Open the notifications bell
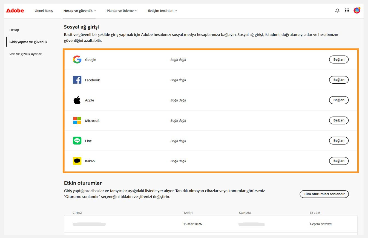Viewport: 368px width, 238px height. click(337, 10)
